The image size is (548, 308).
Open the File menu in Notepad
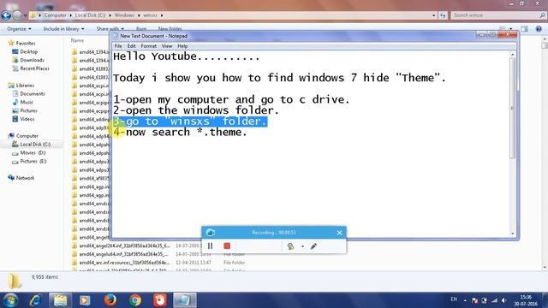[118, 46]
